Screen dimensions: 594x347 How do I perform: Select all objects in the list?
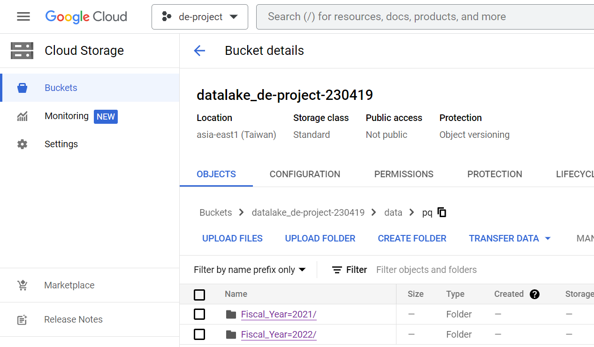[199, 294]
